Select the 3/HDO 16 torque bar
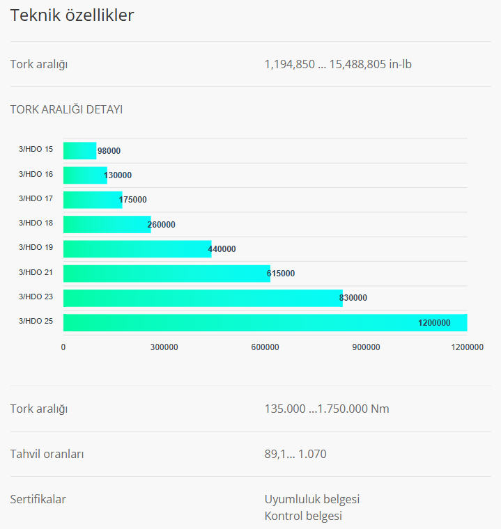 pos(84,175)
